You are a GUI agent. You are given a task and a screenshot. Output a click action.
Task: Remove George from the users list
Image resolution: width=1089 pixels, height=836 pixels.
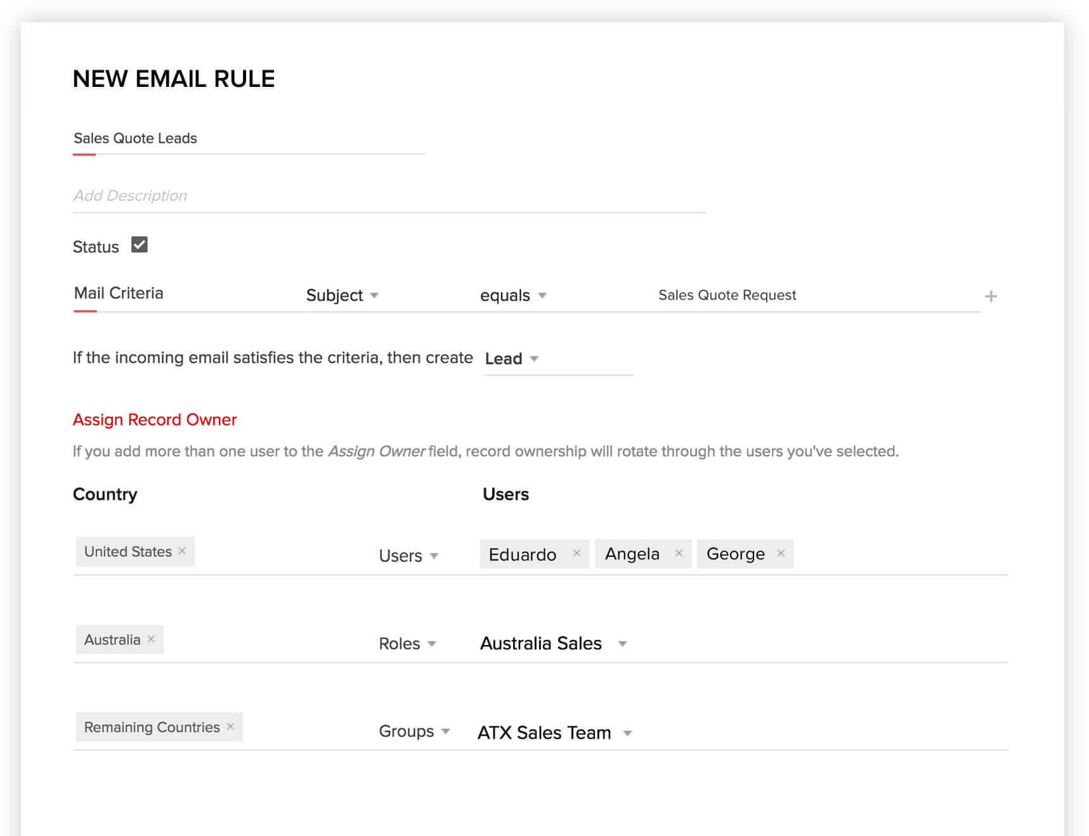coord(781,553)
